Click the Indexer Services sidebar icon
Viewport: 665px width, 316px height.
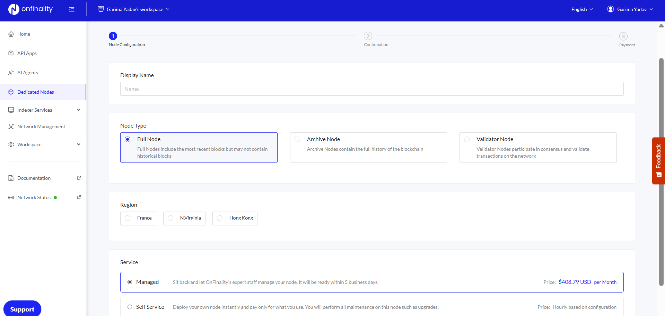(x=11, y=110)
